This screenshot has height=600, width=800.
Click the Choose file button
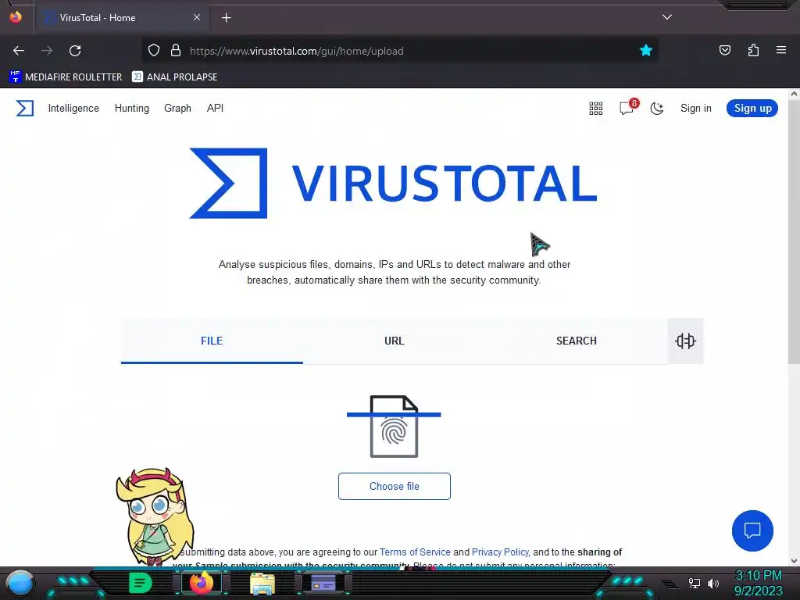[x=395, y=486]
